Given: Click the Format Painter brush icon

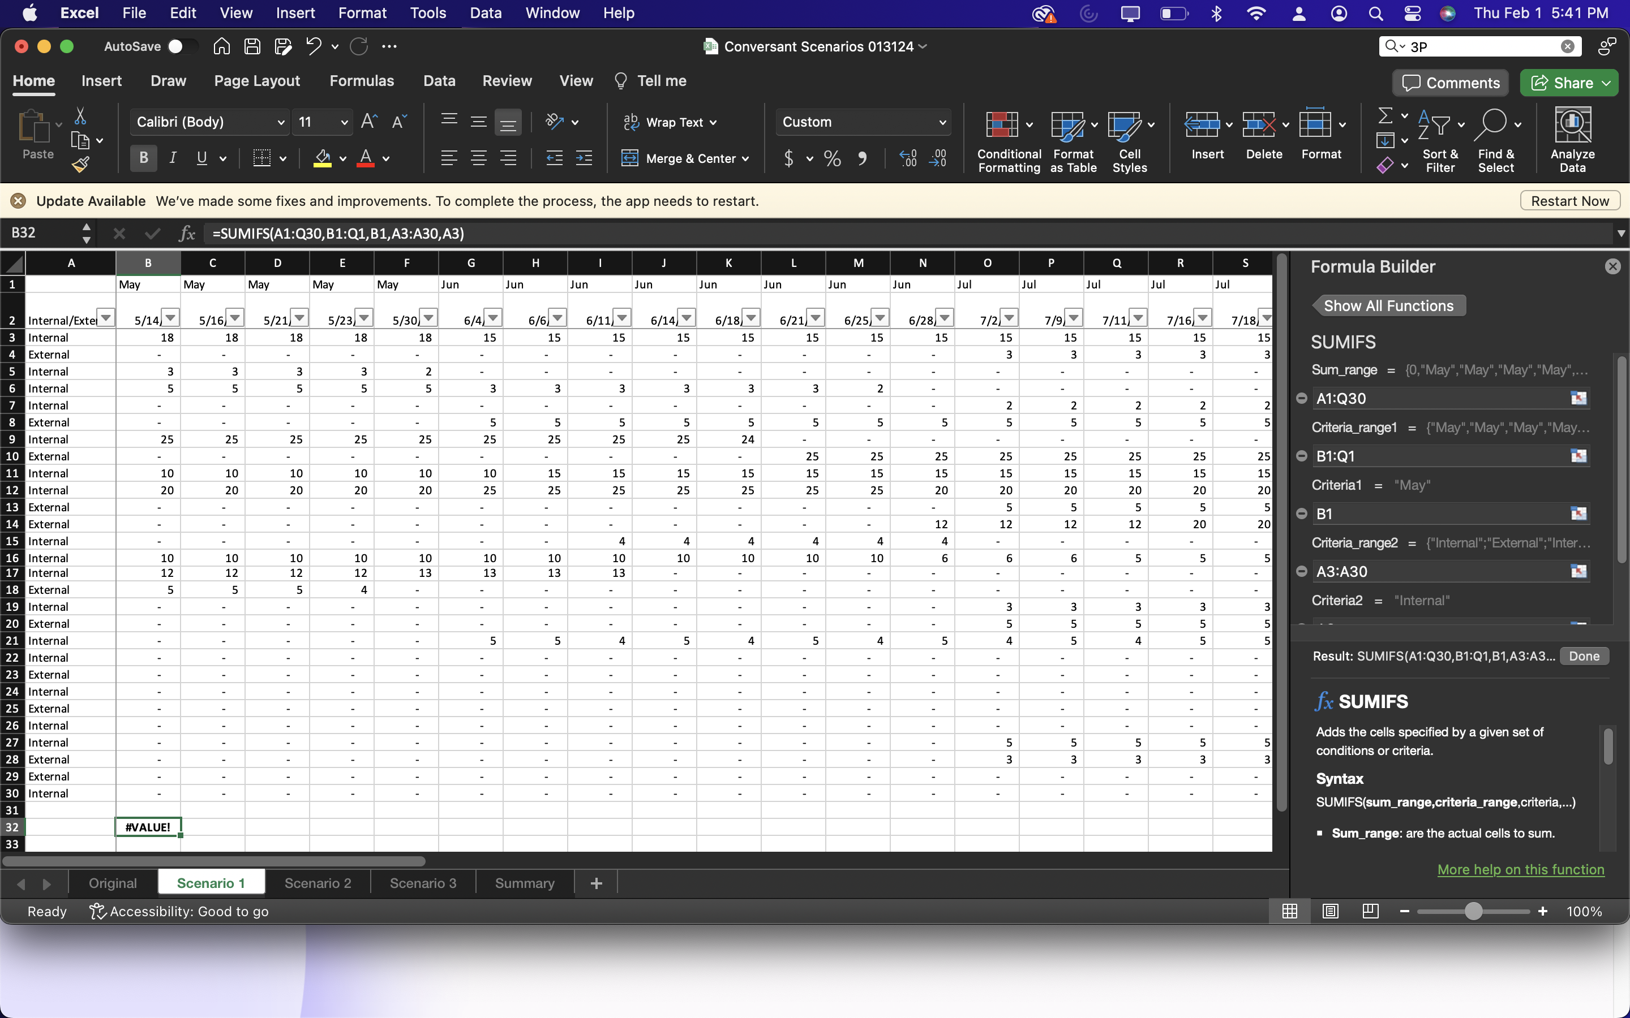Looking at the screenshot, I should (80, 163).
